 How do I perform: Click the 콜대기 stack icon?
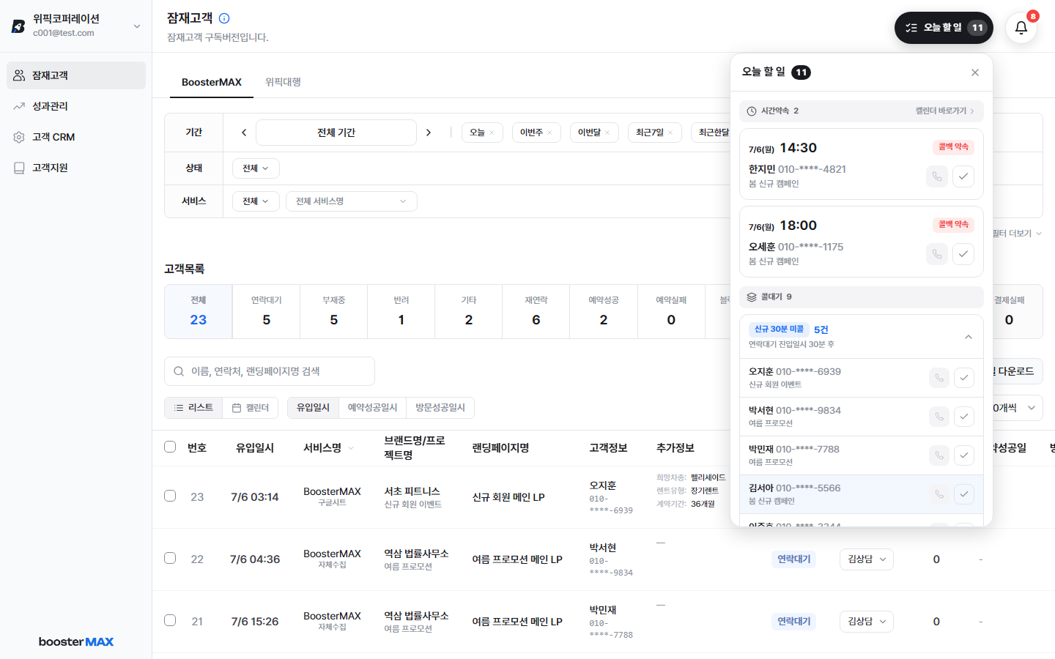(x=752, y=297)
